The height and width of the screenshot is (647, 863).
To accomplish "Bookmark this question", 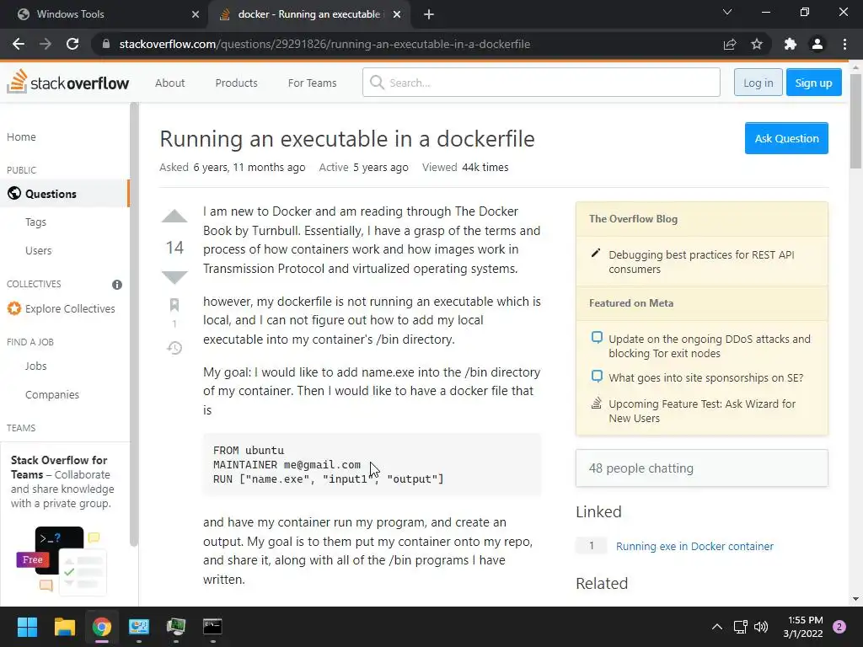I will (x=174, y=304).
